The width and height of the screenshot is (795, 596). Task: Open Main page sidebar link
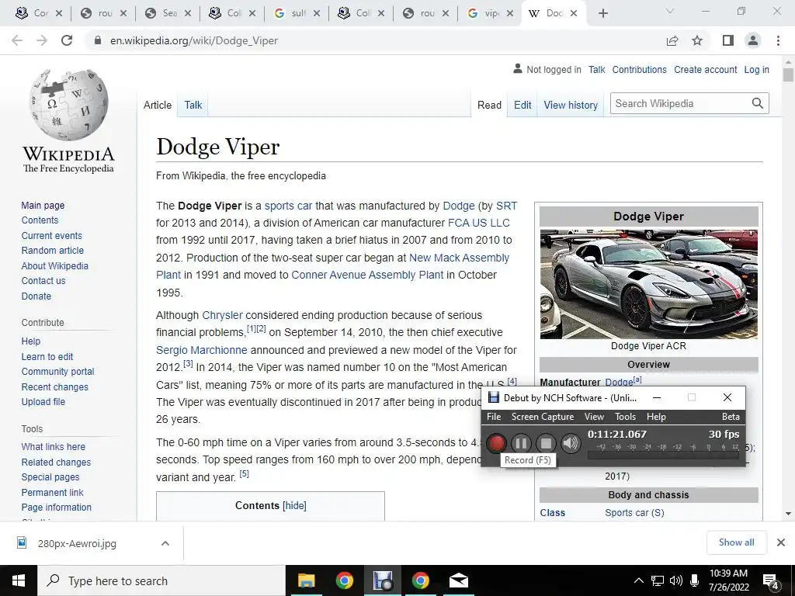[43, 205]
